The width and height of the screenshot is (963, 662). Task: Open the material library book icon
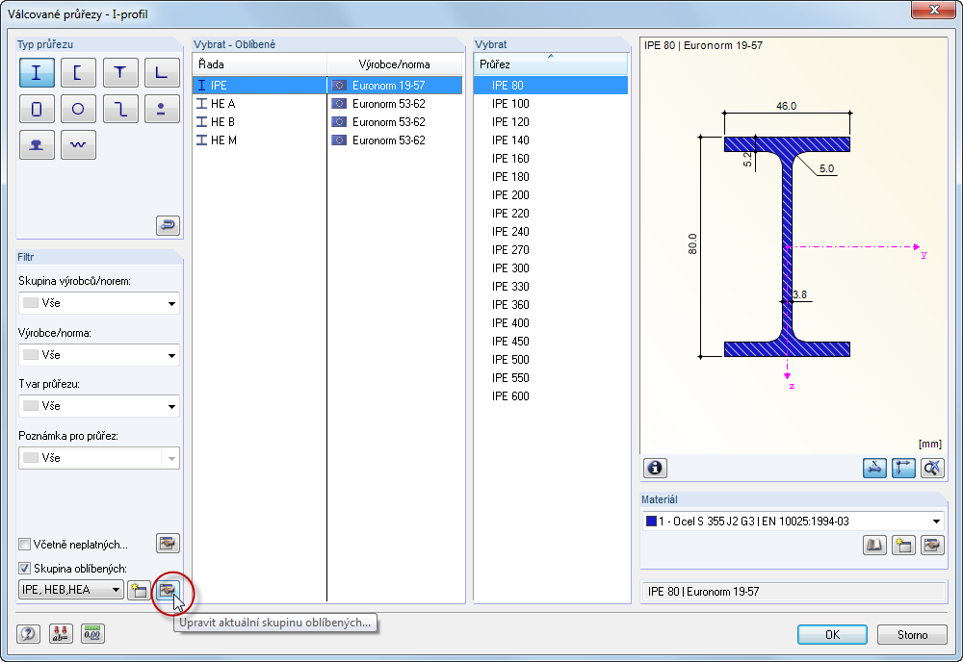click(x=874, y=545)
